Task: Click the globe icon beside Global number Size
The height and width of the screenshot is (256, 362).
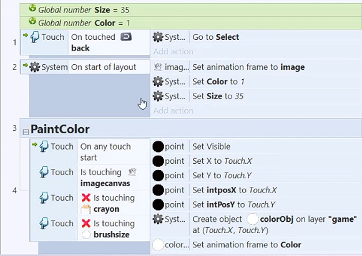Action: point(32,8)
